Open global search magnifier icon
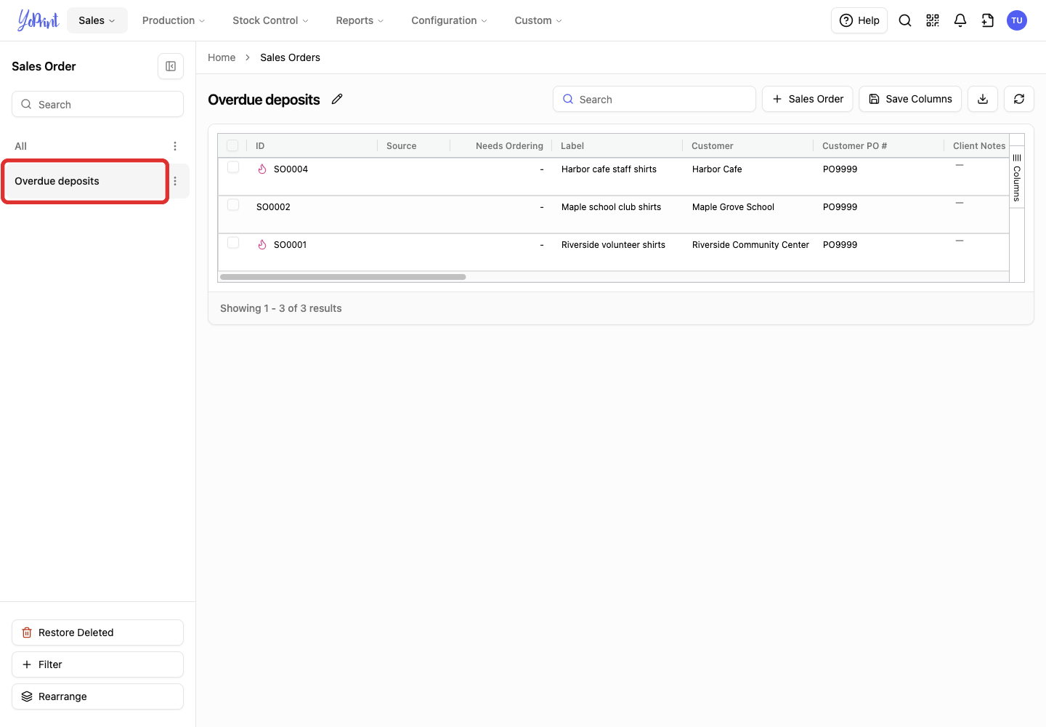1046x727 pixels. (905, 20)
